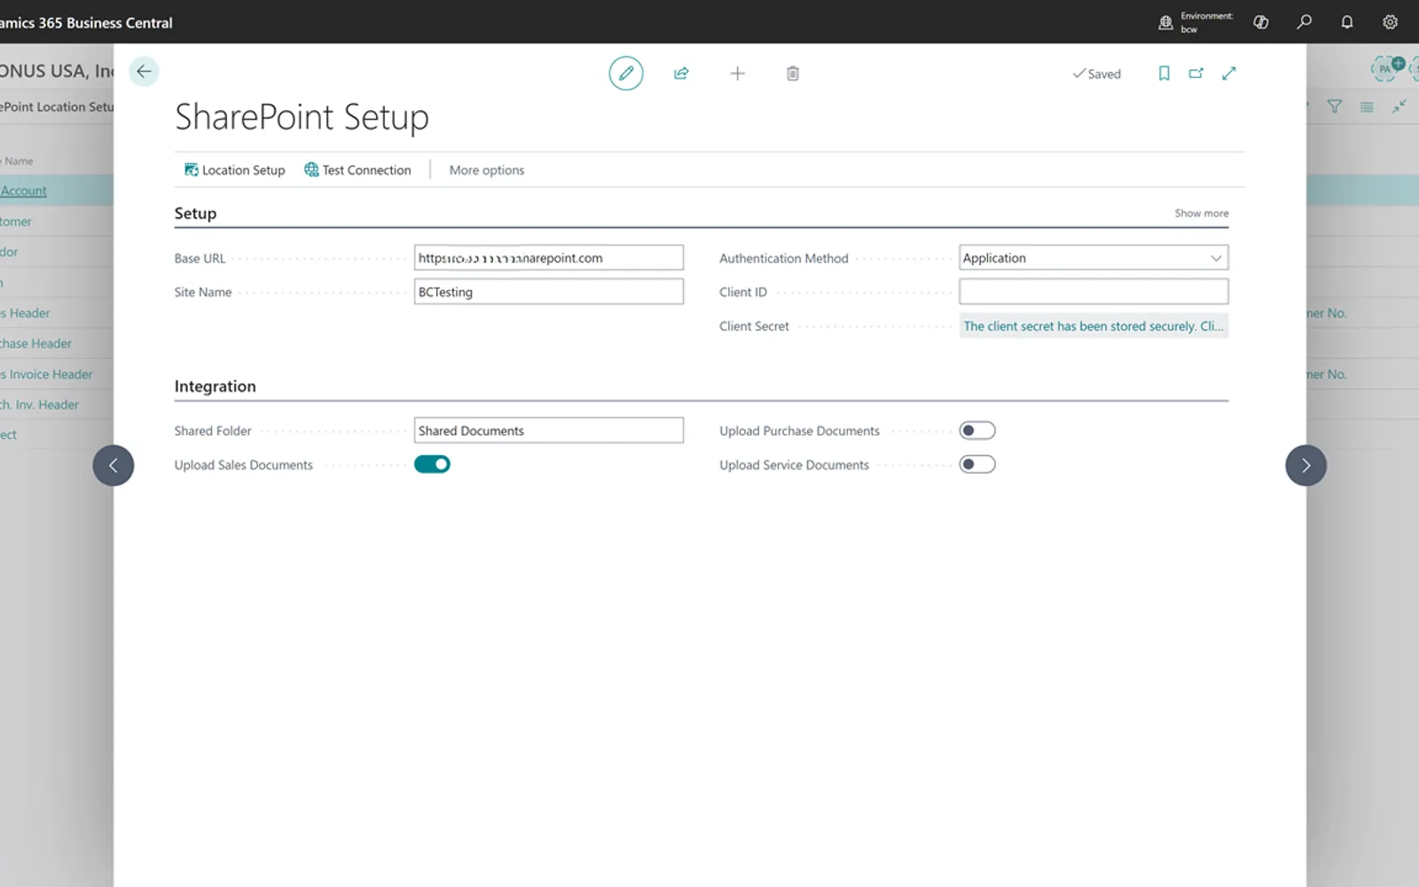Screen dimensions: 1419x887
Task: Click list view icon in background page
Action: pos(1367,106)
